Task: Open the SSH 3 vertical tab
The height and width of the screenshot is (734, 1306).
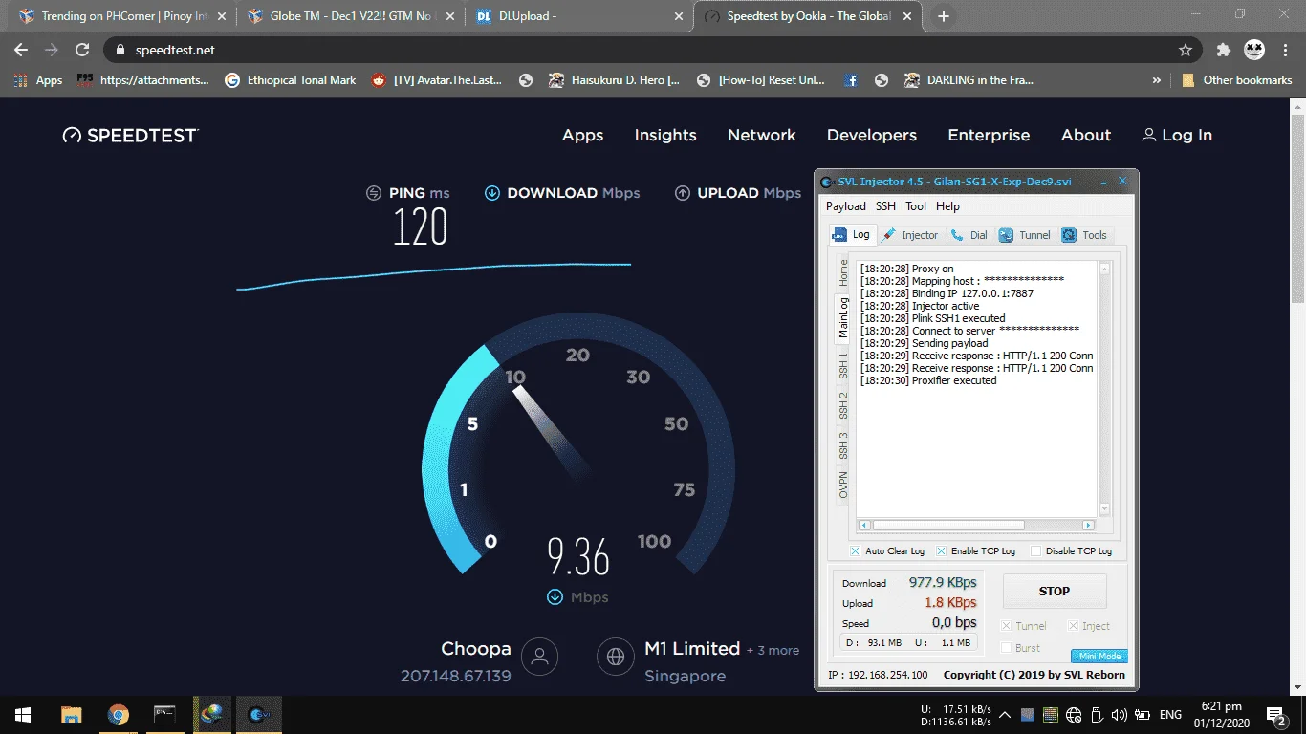Action: point(843,445)
